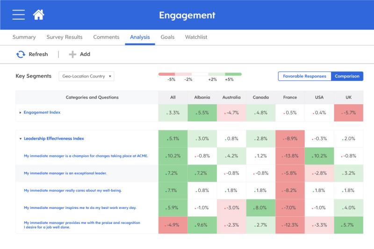The width and height of the screenshot is (374, 249).
Task: Select Engagement Index Australia cell -4.7%
Action: [x=231, y=113]
